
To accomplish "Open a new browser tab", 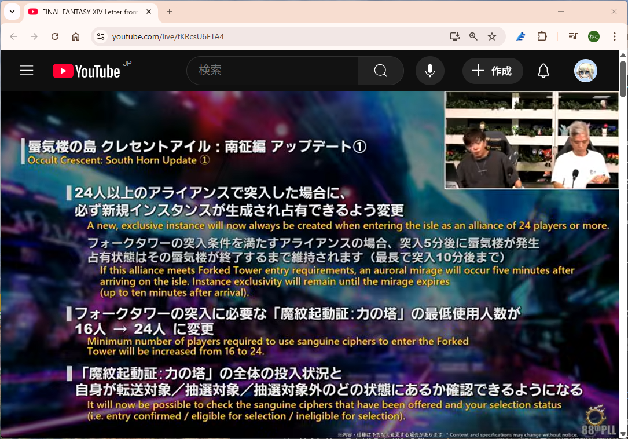I will pos(170,12).
